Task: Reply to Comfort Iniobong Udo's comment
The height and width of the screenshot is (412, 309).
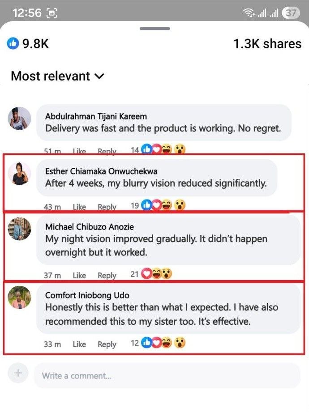Action: pos(107,344)
